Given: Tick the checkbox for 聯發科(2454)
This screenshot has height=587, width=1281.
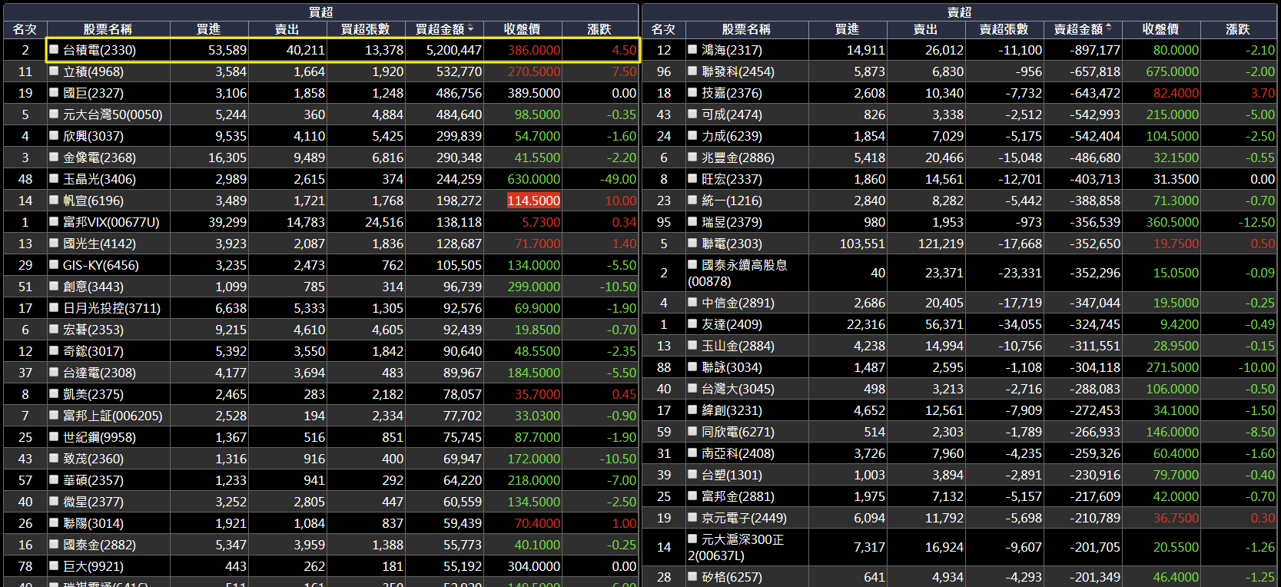Looking at the screenshot, I should [x=692, y=71].
